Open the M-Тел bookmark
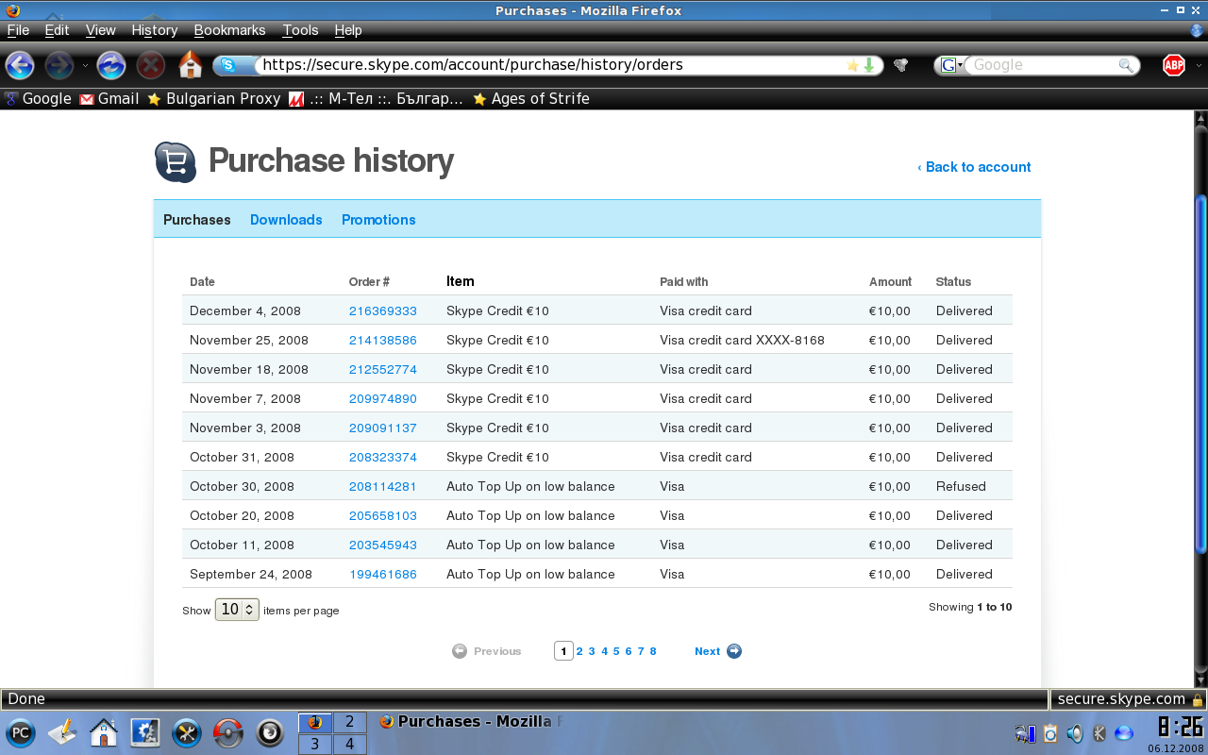 [x=376, y=98]
